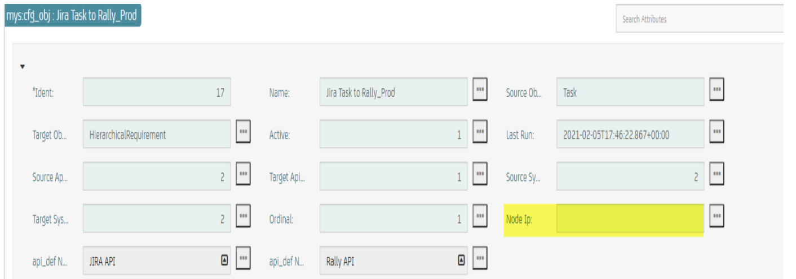Collapse the attributes section triangle

(23, 66)
